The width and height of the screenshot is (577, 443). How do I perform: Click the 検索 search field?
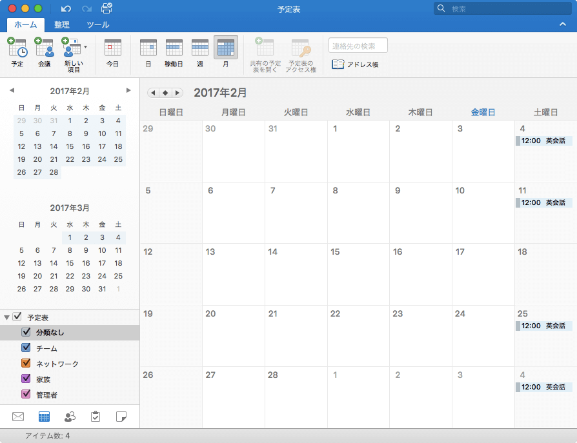[503, 8]
